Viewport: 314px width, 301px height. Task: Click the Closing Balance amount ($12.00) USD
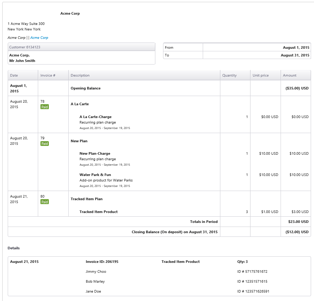(297, 232)
